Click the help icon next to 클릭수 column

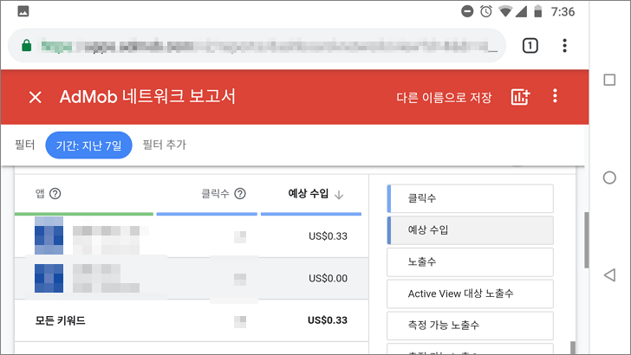click(240, 194)
